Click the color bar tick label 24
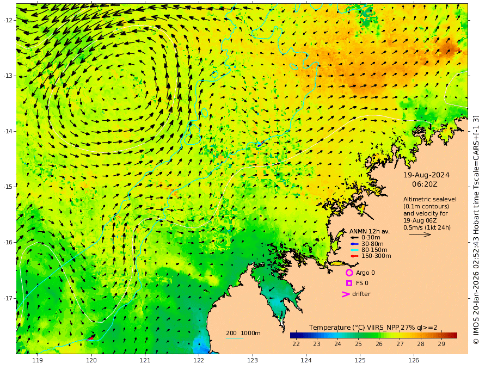This screenshot has width=479, height=370. [x=337, y=344]
